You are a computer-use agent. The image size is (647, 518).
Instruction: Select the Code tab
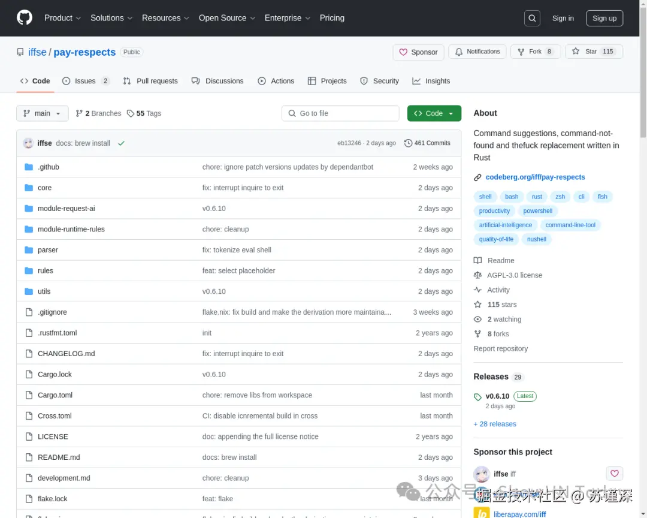35,81
